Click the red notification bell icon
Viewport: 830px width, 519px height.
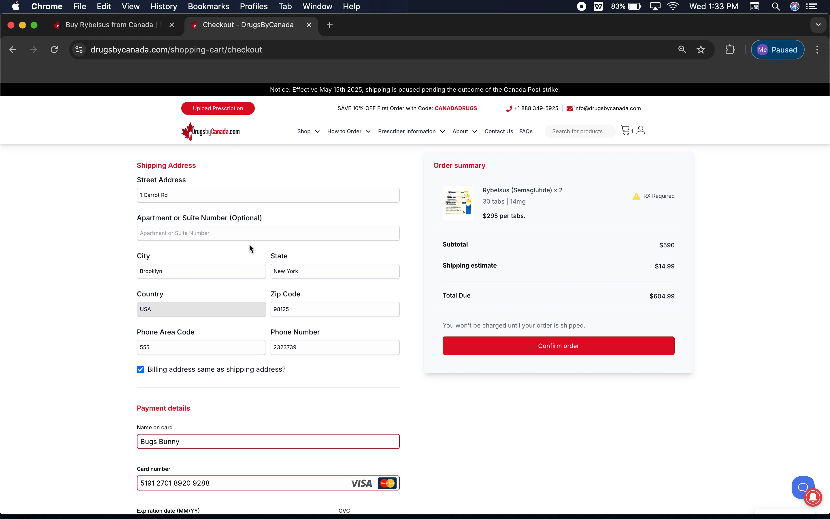(x=813, y=497)
